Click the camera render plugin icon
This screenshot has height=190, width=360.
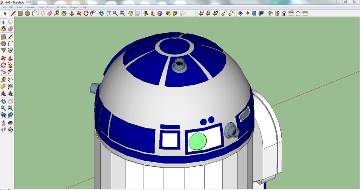coord(261,13)
